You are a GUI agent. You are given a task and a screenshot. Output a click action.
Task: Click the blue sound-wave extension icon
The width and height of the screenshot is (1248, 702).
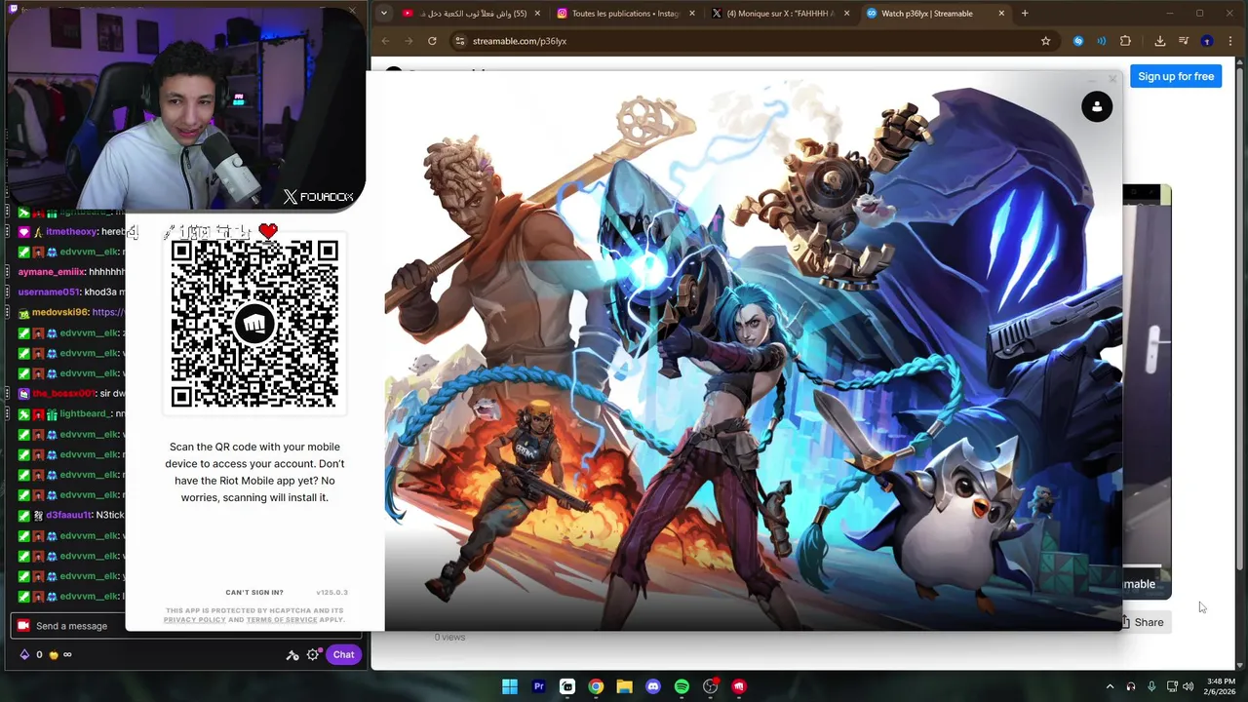tap(1101, 41)
